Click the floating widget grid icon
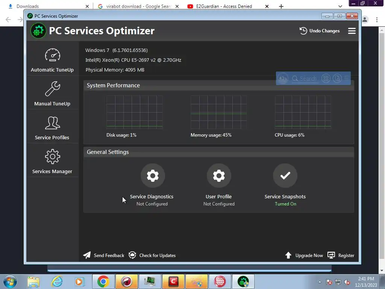385x289 pixels. [x=326, y=78]
